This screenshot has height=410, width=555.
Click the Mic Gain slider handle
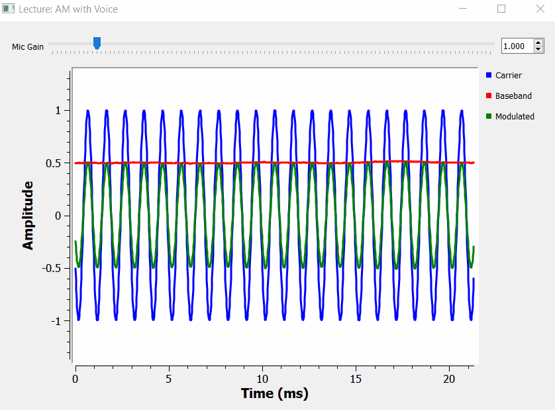click(97, 43)
